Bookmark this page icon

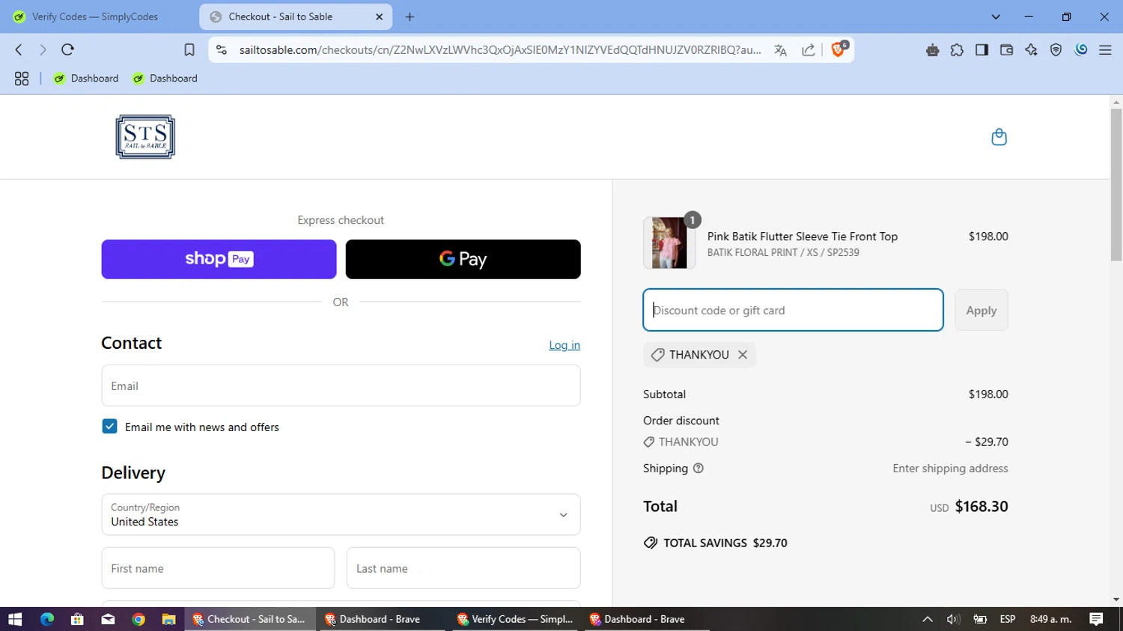point(189,49)
